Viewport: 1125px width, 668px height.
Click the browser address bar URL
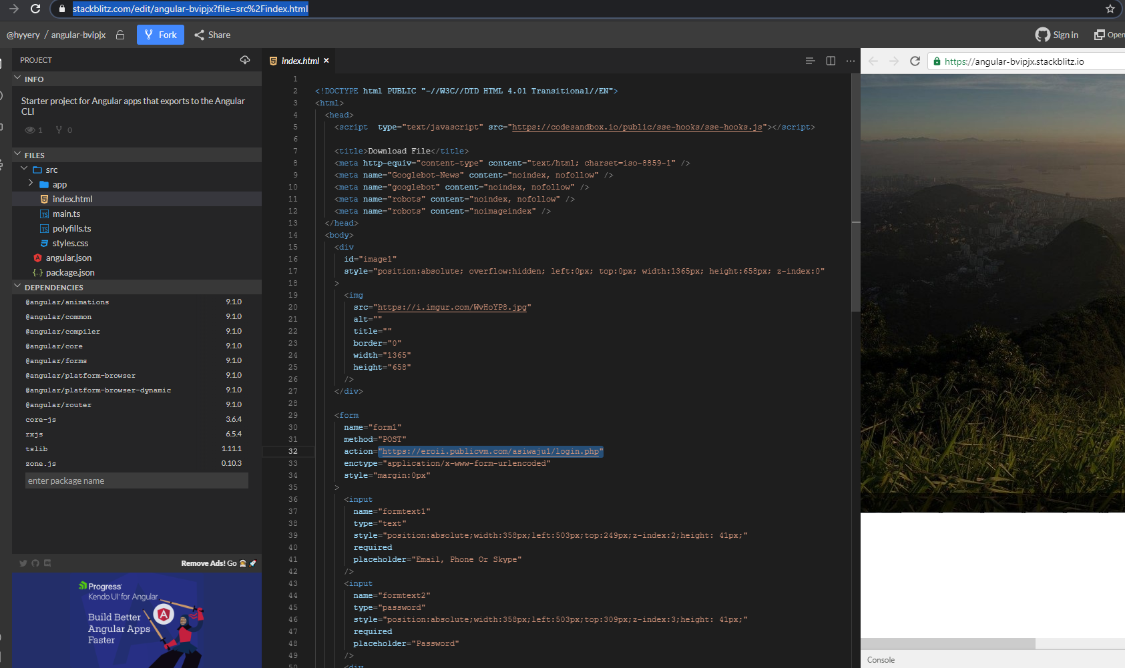click(x=190, y=9)
